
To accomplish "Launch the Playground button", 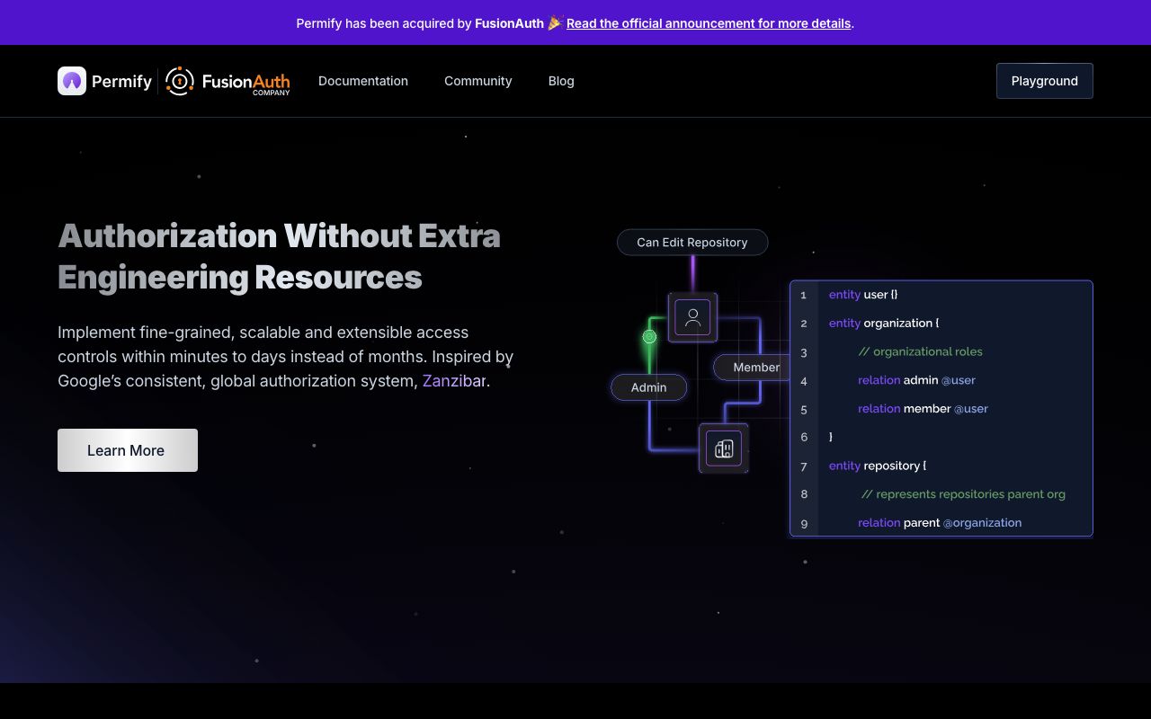I will tap(1045, 81).
